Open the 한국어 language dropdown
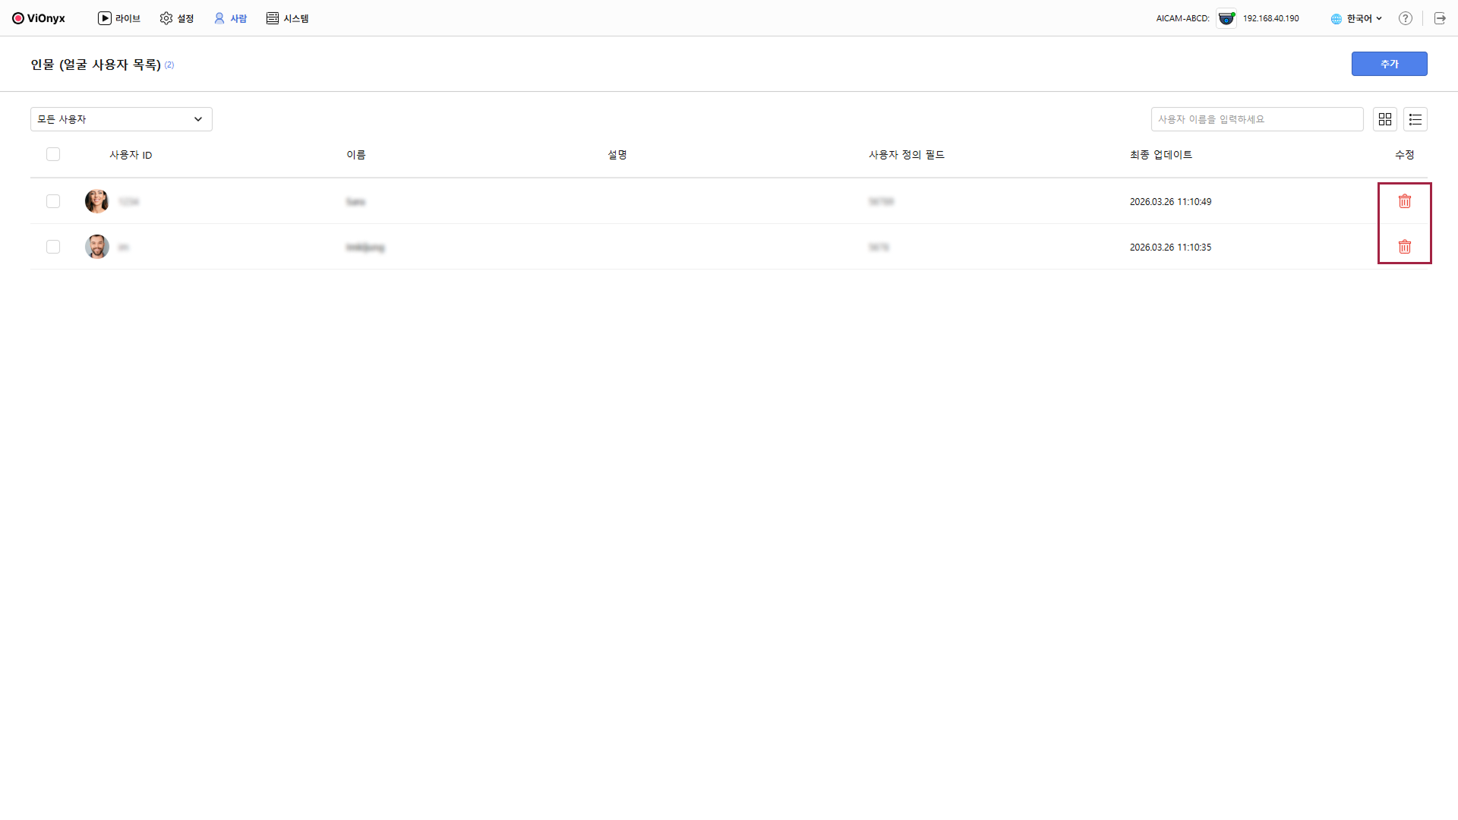 (x=1356, y=18)
